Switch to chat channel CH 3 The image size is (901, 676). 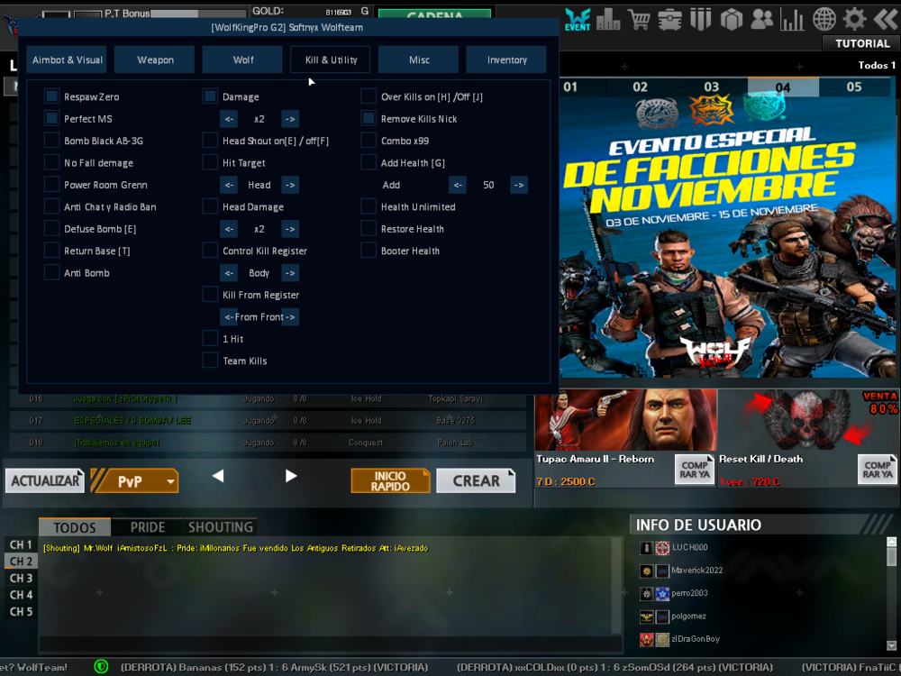(x=21, y=579)
